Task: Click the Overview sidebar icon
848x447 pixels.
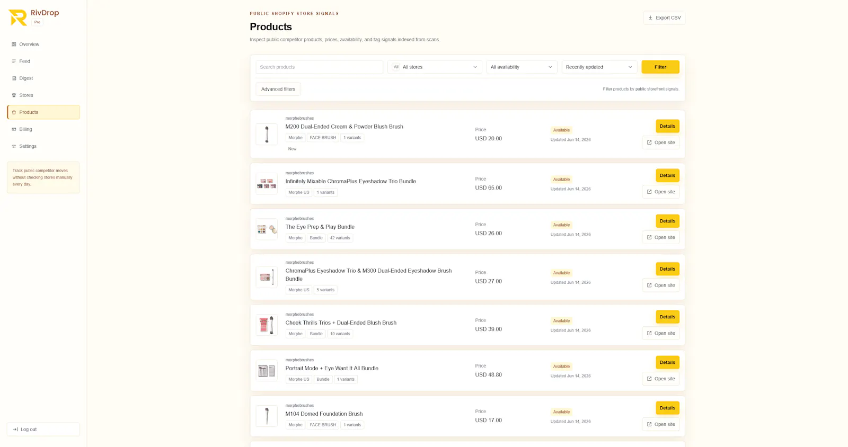Action: (14, 44)
